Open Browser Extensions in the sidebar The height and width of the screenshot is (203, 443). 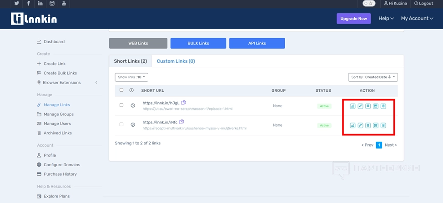[x=59, y=83]
